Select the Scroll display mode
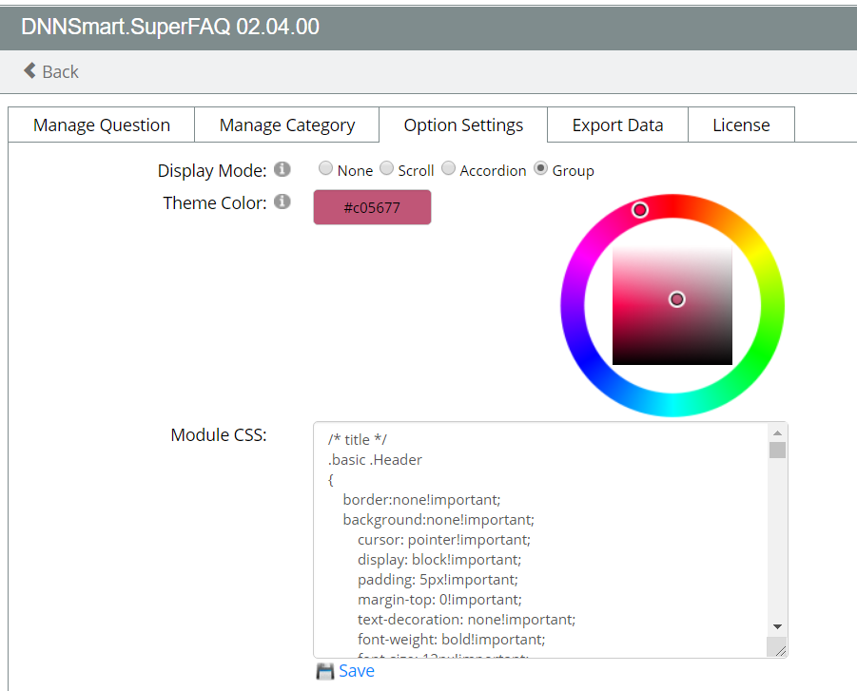The image size is (857, 691). 386,168
